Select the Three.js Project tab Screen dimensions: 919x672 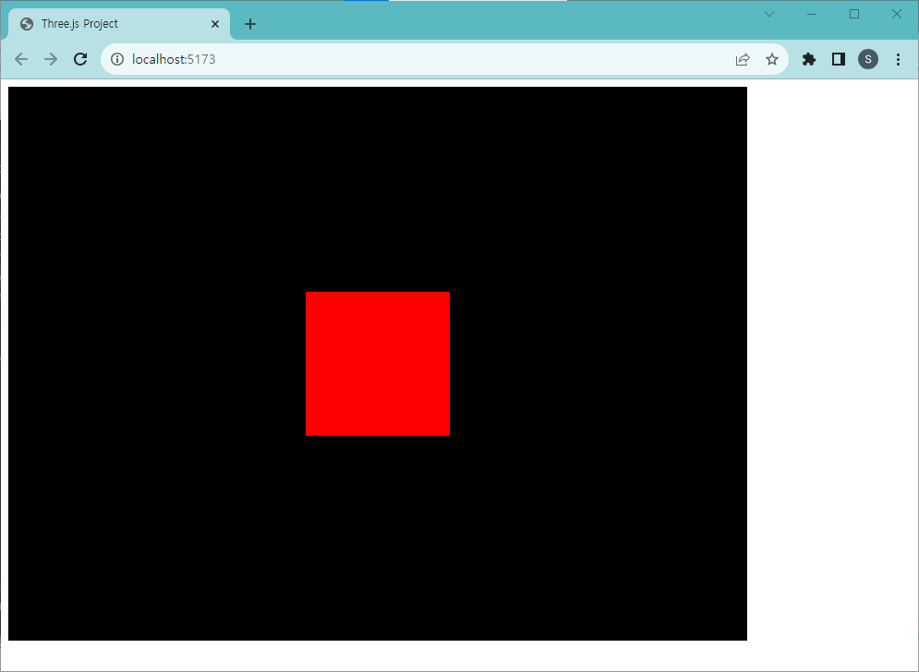[119, 24]
